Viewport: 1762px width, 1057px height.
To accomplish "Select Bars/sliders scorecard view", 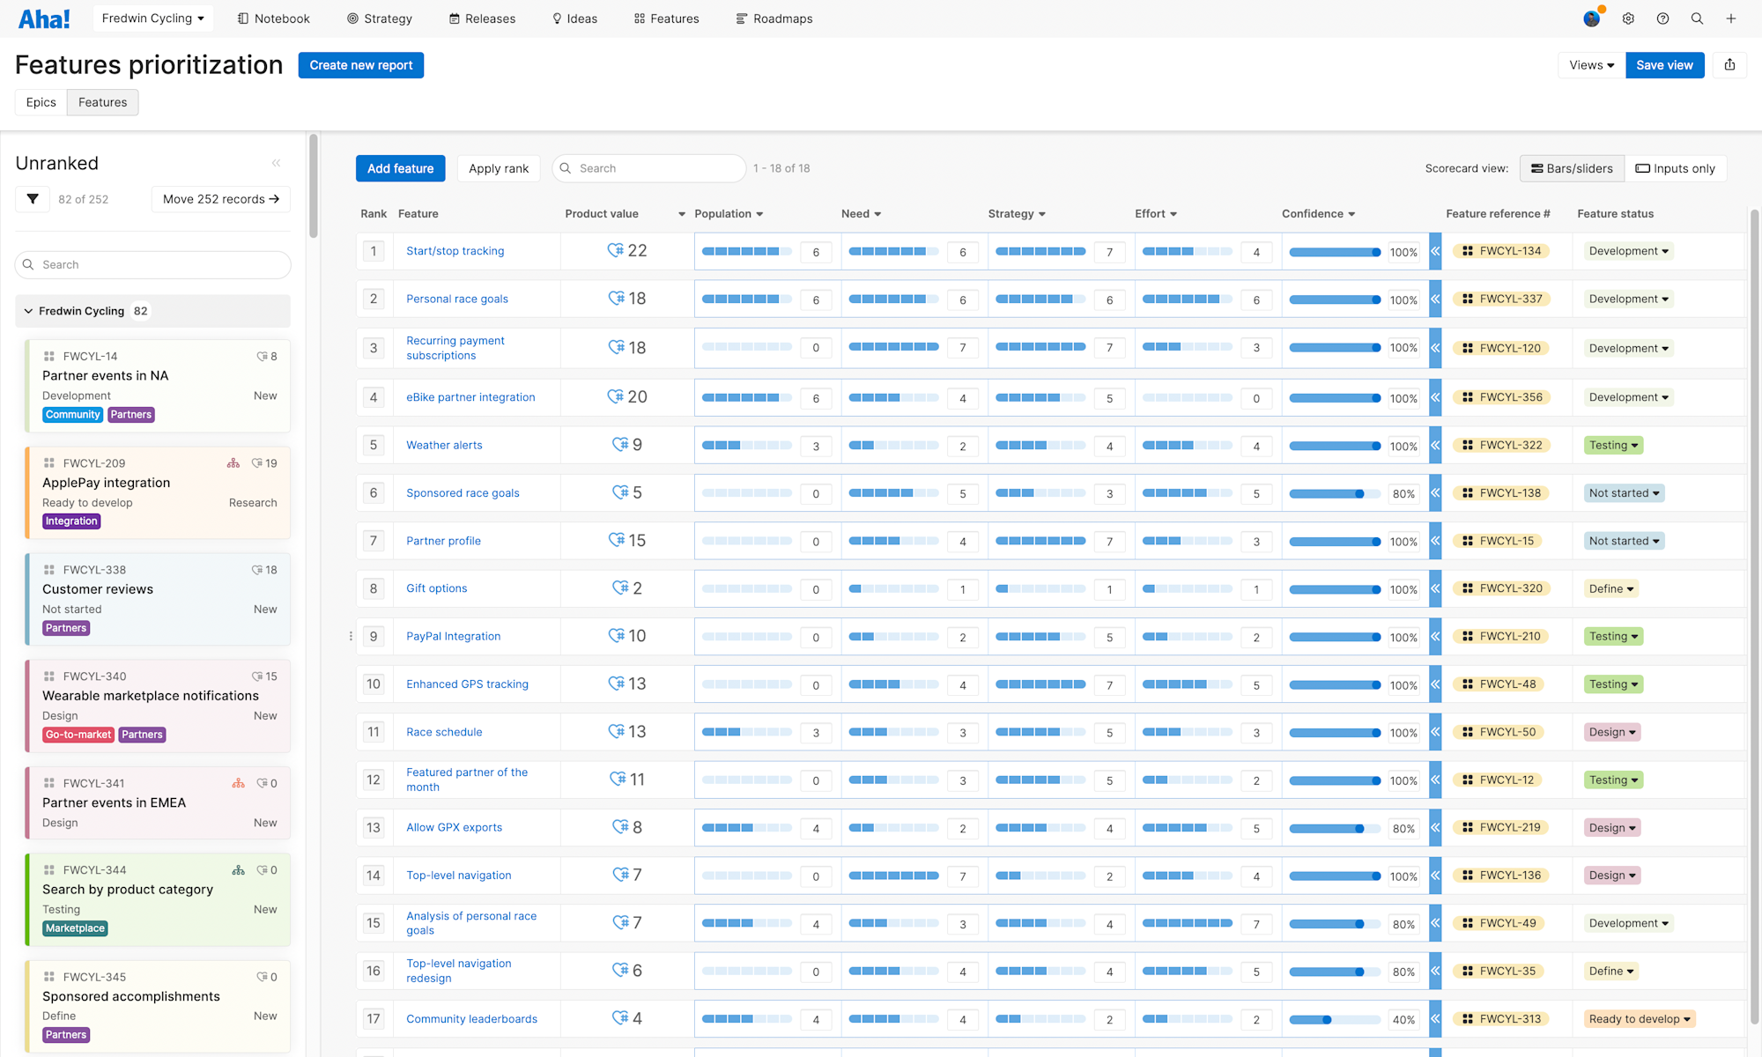I will point(1572,168).
